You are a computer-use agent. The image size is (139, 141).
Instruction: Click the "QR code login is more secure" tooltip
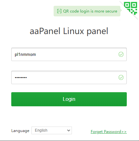pyautogui.click(x=87, y=11)
